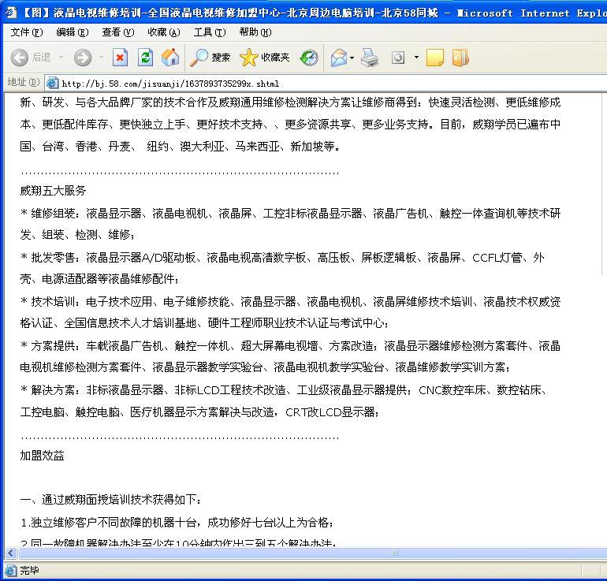This screenshot has height=581, width=607.
Task: Print the page with the printer icon
Action: point(370,58)
